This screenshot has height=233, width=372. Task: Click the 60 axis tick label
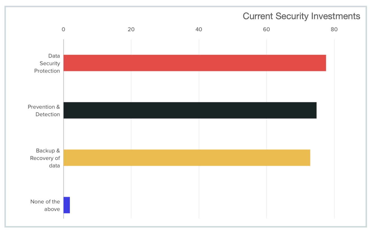267,29
